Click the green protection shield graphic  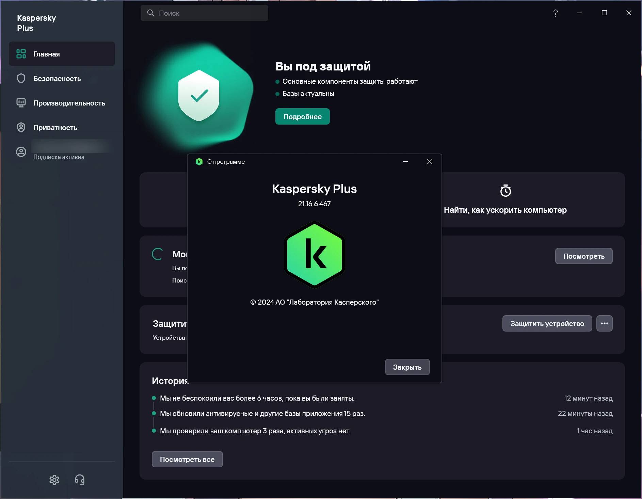point(199,96)
